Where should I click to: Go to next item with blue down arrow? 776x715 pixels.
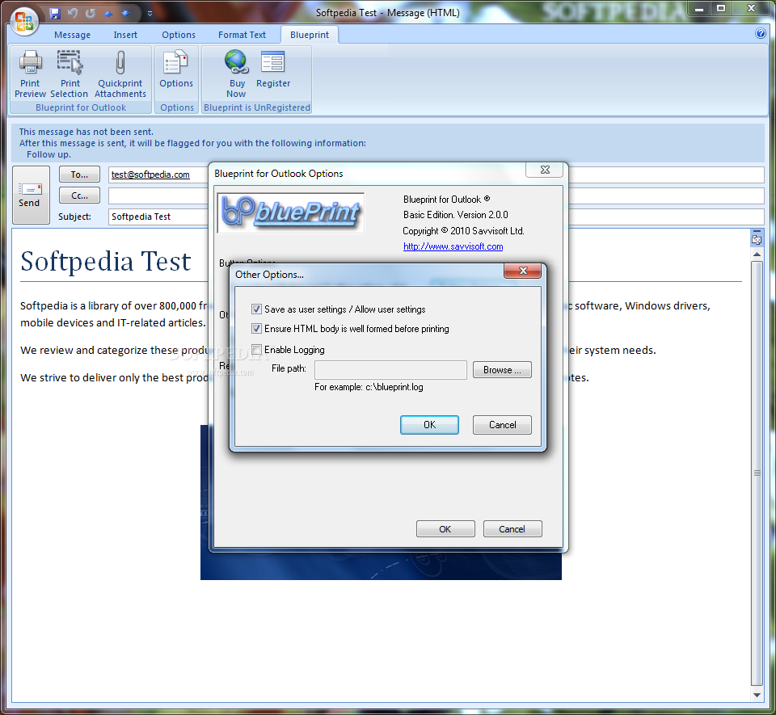click(125, 14)
